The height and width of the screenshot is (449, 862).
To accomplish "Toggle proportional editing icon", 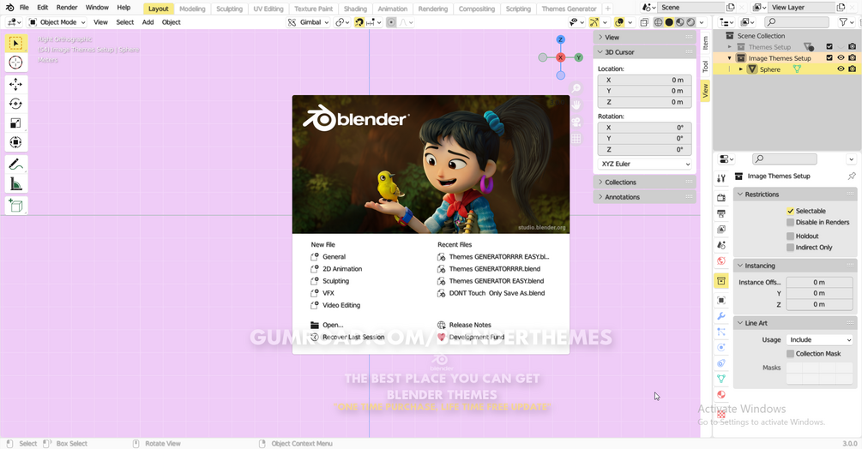I will (391, 22).
